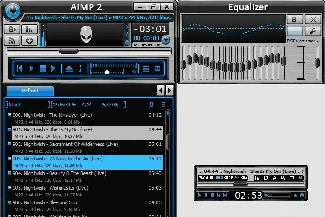Select track '905. Nightwish - Wishmaster (Live)'

[x=87, y=191]
